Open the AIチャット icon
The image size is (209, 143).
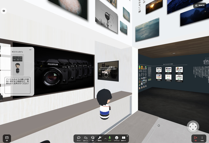(x=86, y=139)
